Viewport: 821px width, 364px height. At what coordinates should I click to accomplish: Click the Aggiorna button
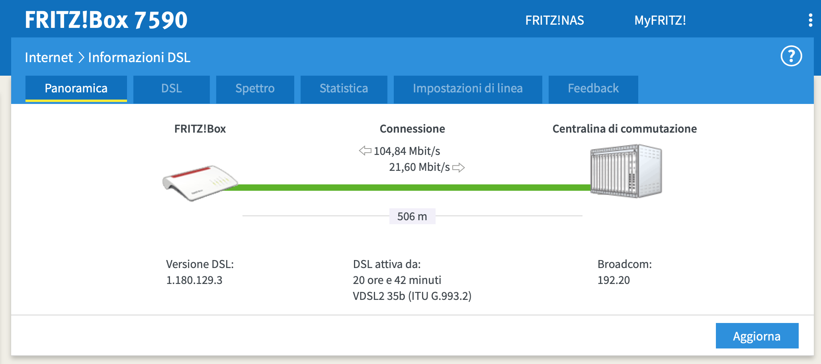[757, 336]
